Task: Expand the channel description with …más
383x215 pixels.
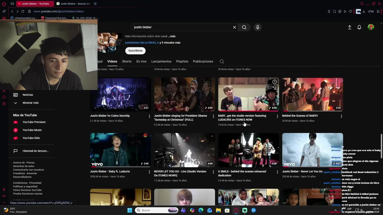Action: point(172,36)
